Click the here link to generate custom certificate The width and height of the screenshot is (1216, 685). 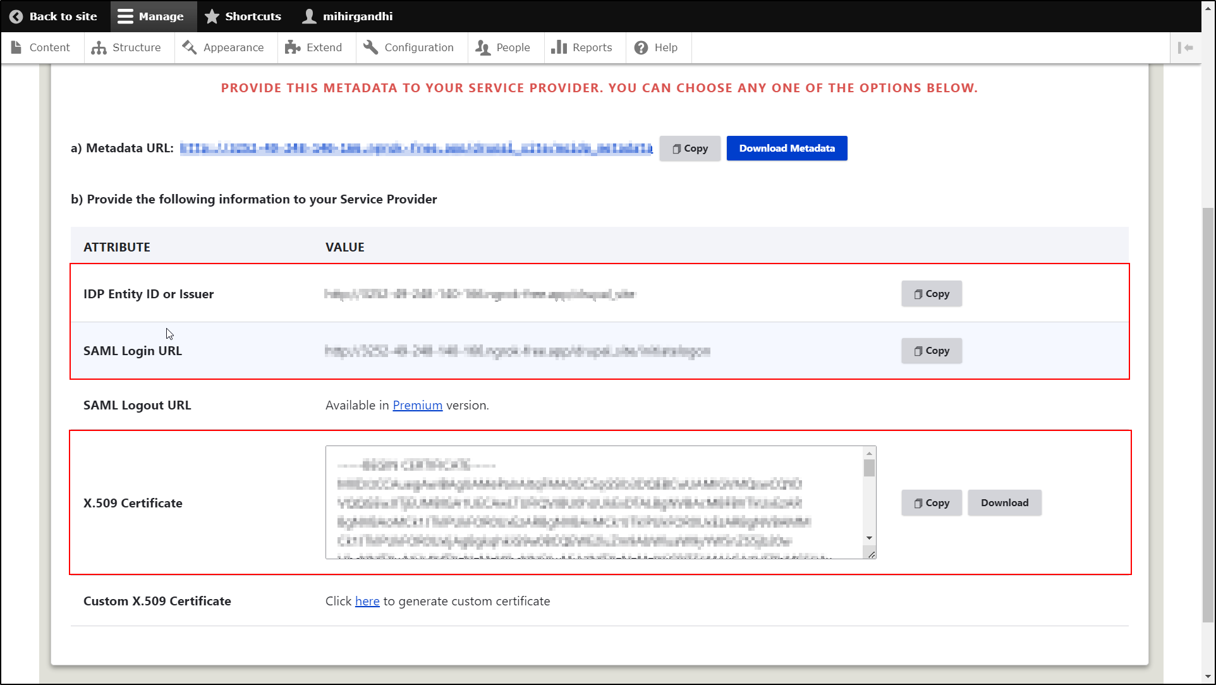(367, 600)
